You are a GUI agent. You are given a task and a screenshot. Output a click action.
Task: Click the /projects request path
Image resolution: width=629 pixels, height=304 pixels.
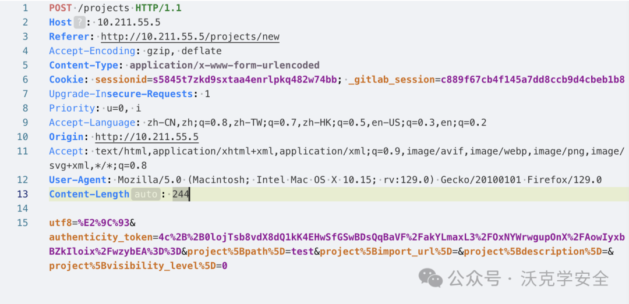(x=98, y=8)
